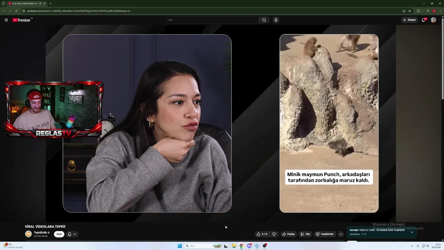Viewport: 444px width, 250px height.
Task: Open the red extension icon
Action: (434, 11)
